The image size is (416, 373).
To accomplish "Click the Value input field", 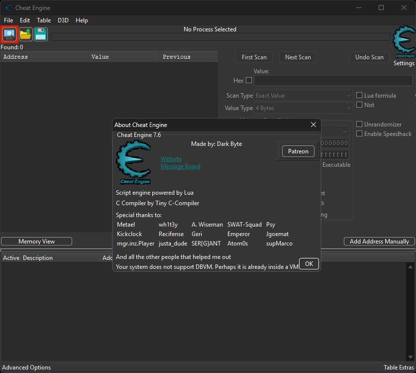I will (333, 81).
